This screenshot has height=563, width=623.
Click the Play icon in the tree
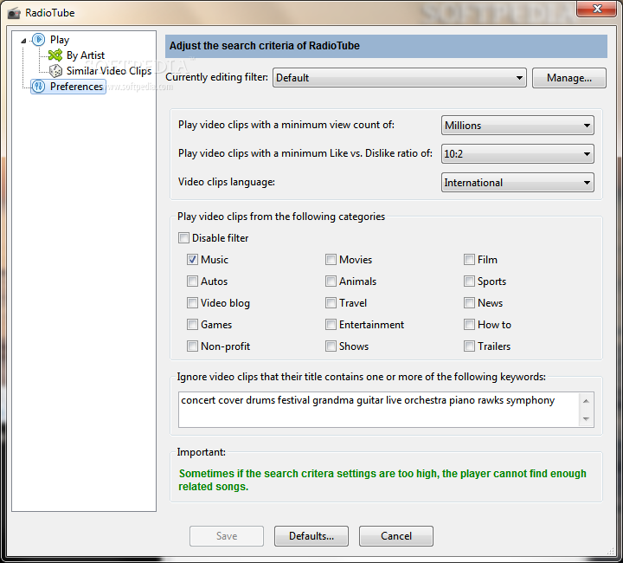(39, 39)
